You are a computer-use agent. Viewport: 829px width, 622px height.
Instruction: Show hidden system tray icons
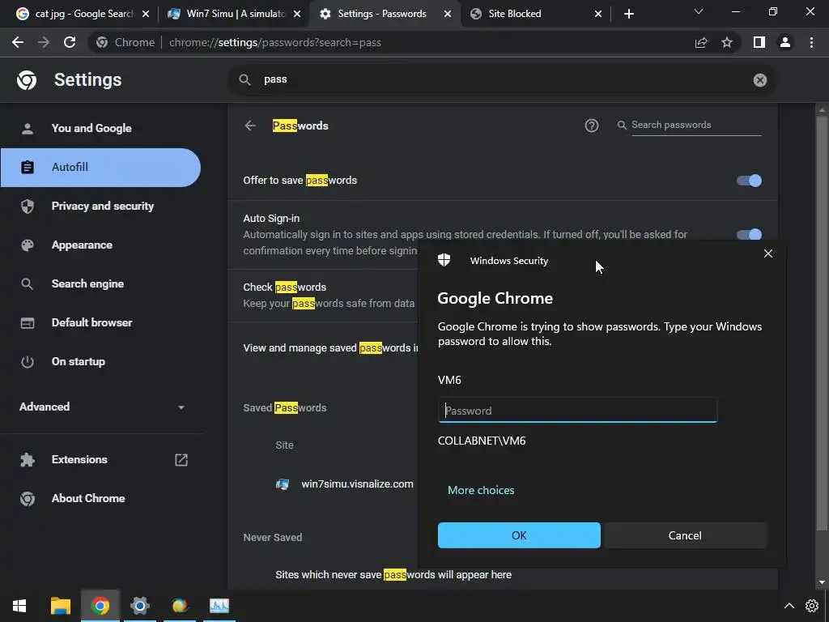pyautogui.click(x=789, y=606)
